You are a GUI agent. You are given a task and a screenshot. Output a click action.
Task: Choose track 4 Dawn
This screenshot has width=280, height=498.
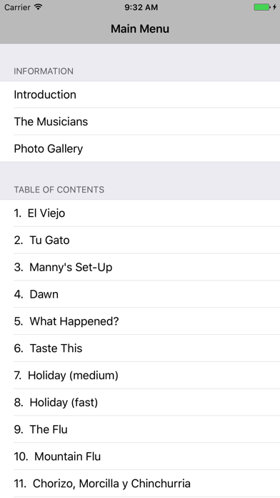tap(140, 294)
